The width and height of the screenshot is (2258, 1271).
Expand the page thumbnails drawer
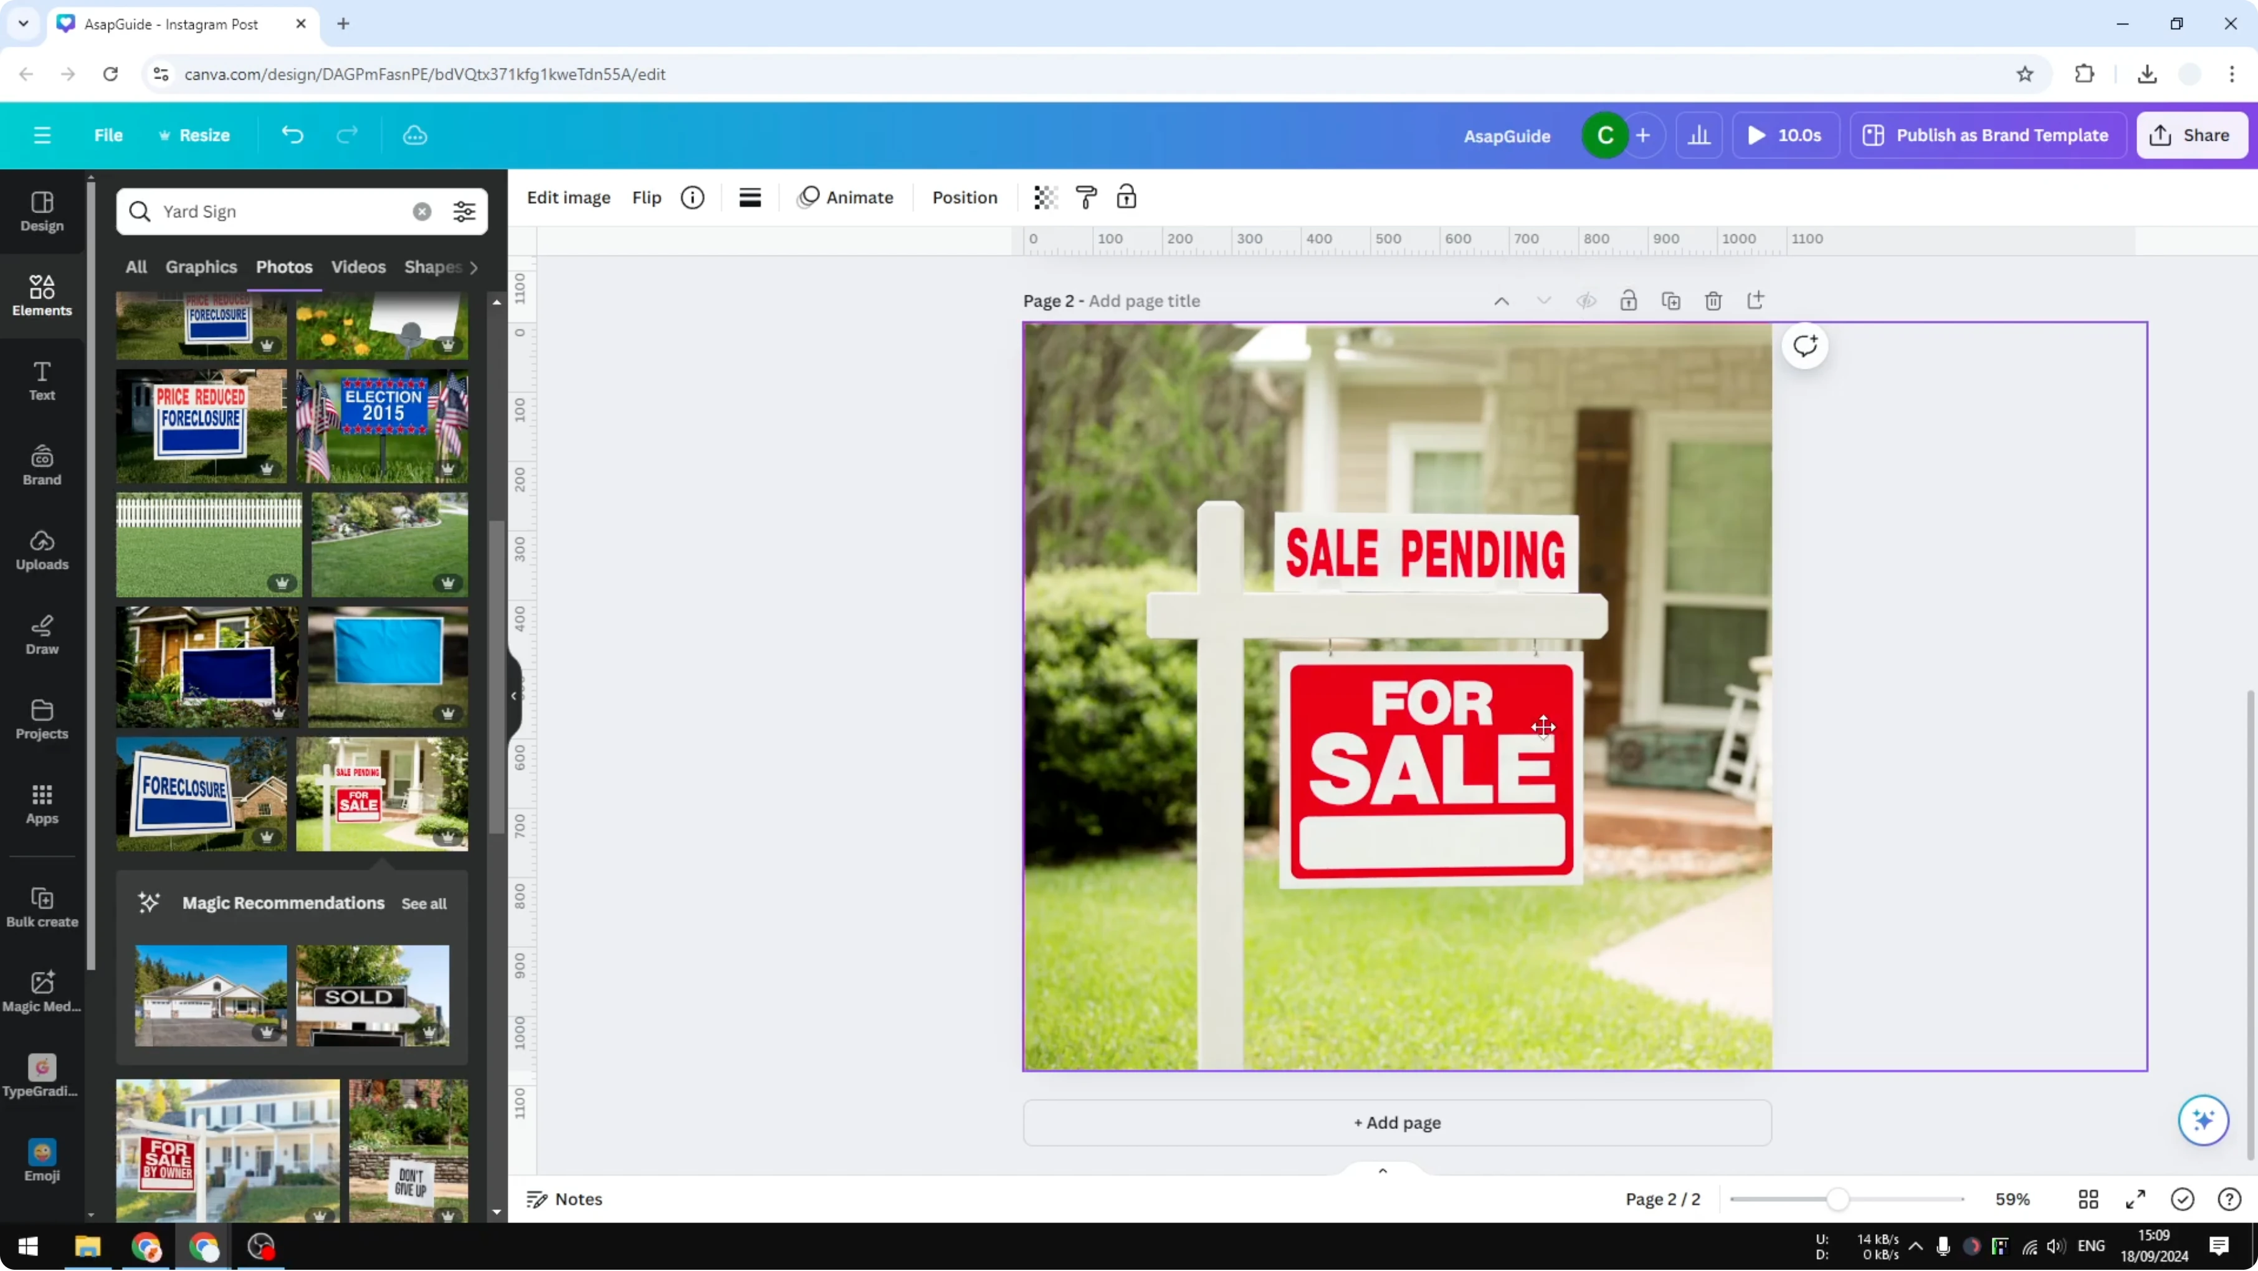tap(1383, 1170)
